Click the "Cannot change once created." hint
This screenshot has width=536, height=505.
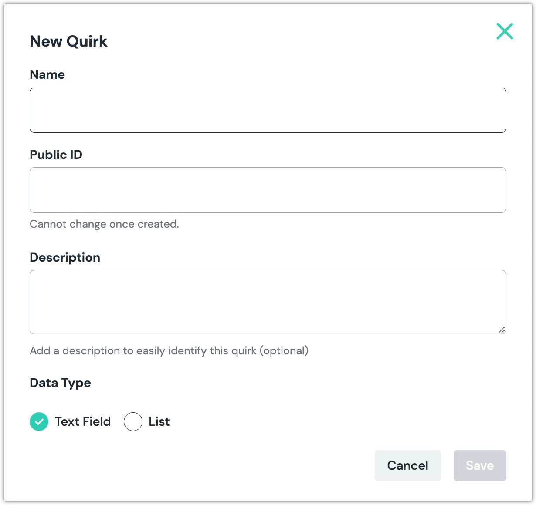pos(104,224)
